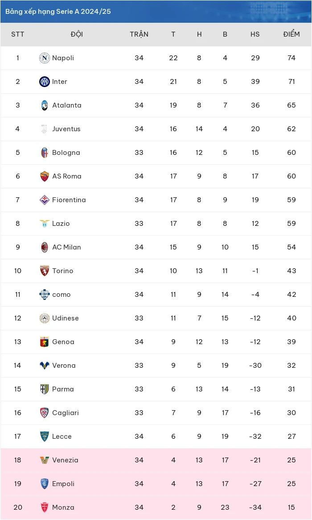
Task: Open the AS Roma wolf crest
Action: (45, 176)
